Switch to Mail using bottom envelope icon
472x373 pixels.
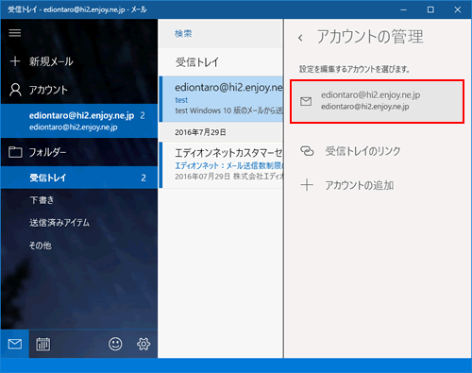15,344
